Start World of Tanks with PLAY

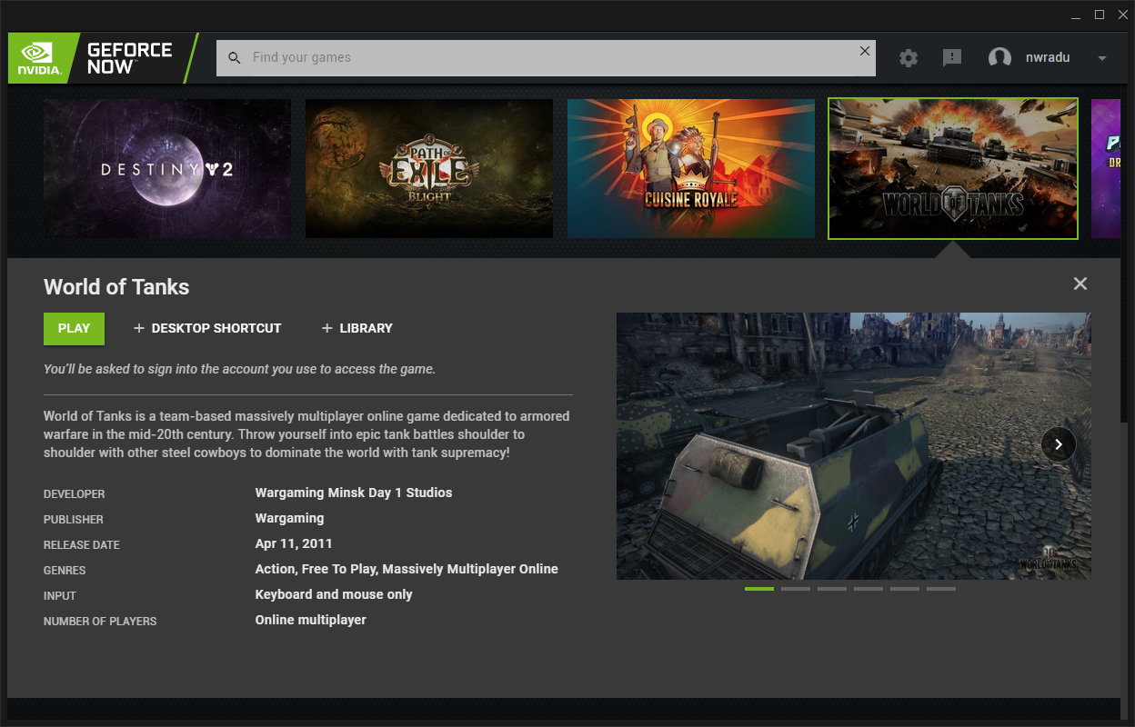coord(74,328)
